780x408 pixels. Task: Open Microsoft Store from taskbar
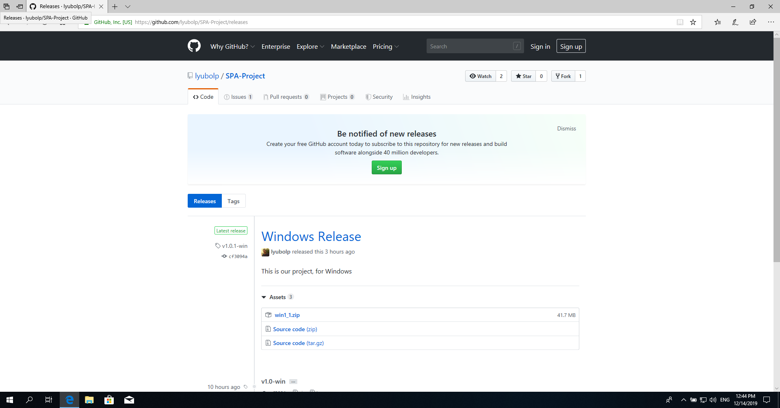pyautogui.click(x=109, y=400)
